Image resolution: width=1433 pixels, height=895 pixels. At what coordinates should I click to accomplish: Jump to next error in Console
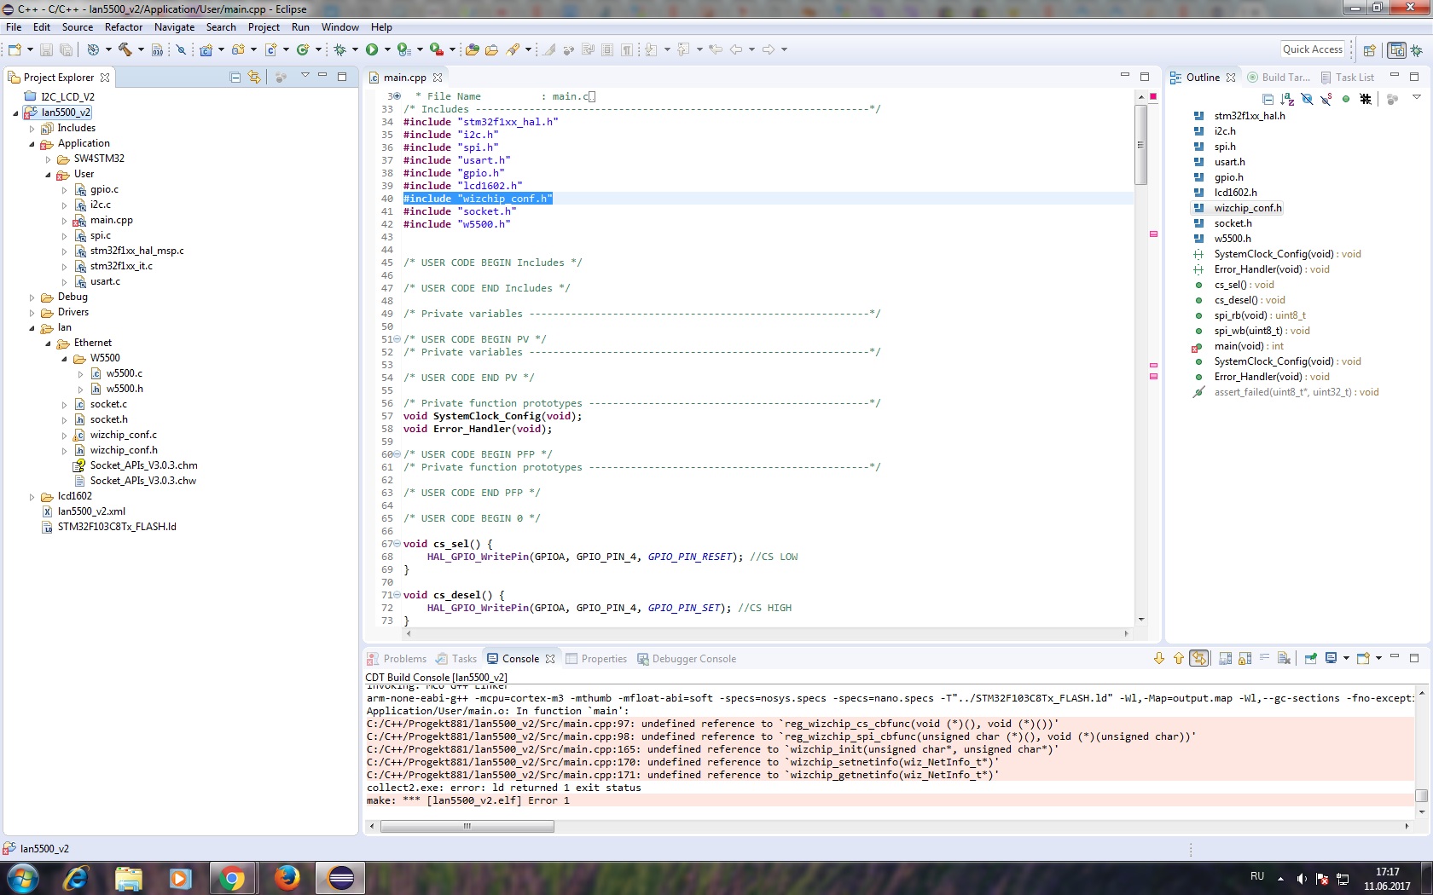1158,658
